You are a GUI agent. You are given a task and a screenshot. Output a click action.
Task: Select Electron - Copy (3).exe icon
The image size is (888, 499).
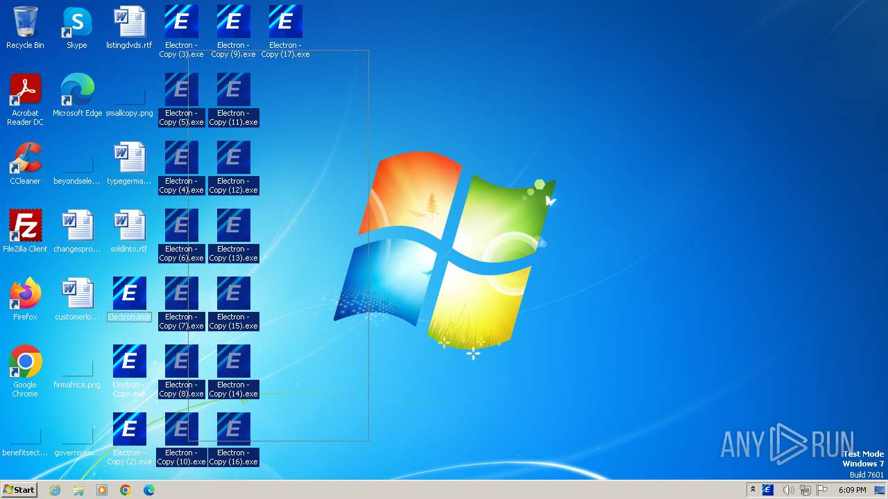(181, 31)
